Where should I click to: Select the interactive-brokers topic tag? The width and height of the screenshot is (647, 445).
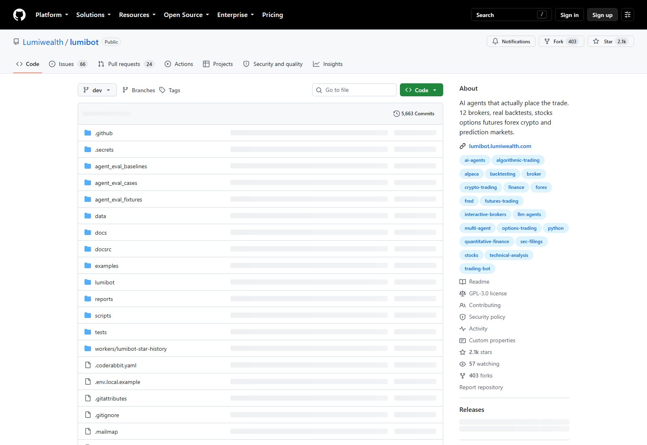point(485,214)
